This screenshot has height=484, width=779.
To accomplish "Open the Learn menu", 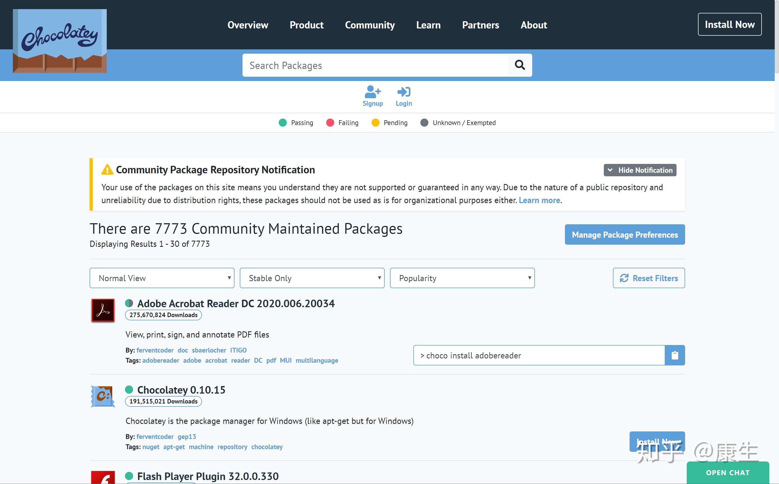I will (x=428, y=25).
